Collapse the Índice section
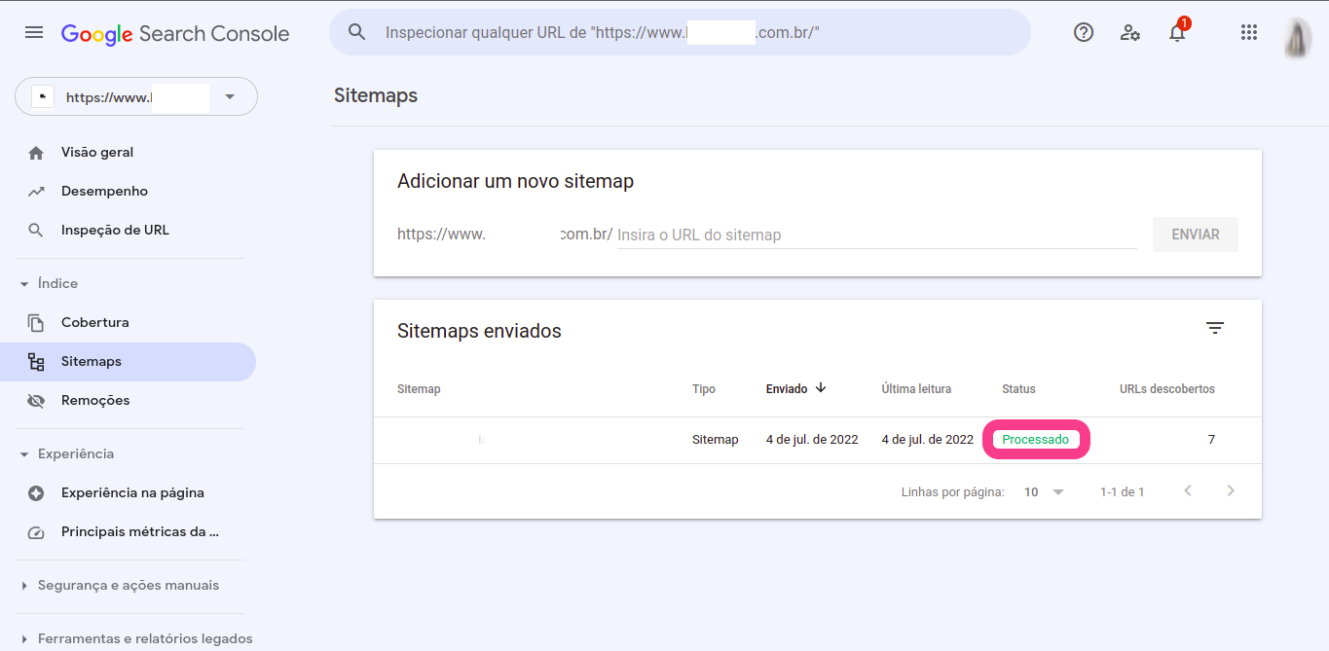This screenshot has height=651, width=1329. click(x=24, y=284)
